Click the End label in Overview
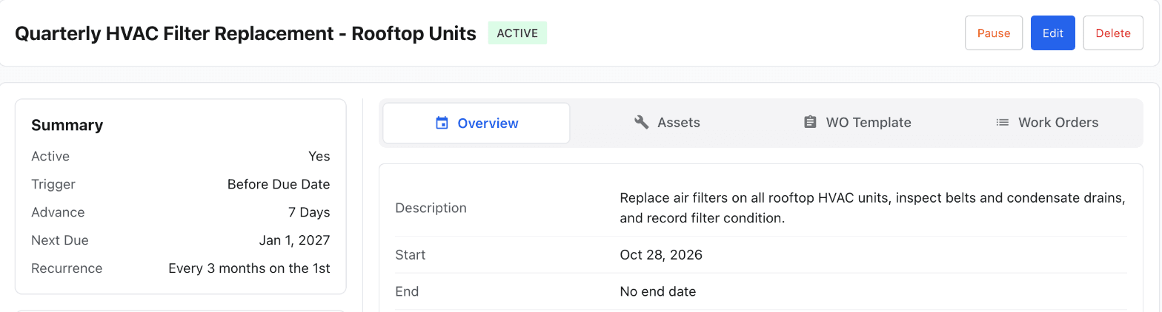 click(408, 291)
